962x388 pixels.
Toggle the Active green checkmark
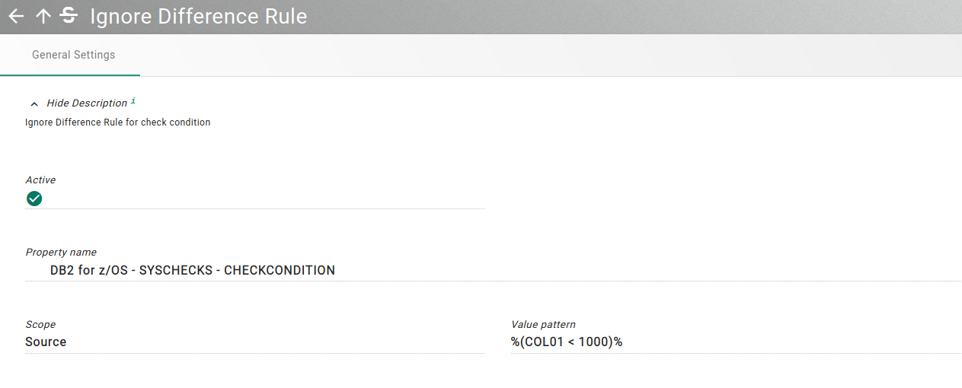(34, 199)
